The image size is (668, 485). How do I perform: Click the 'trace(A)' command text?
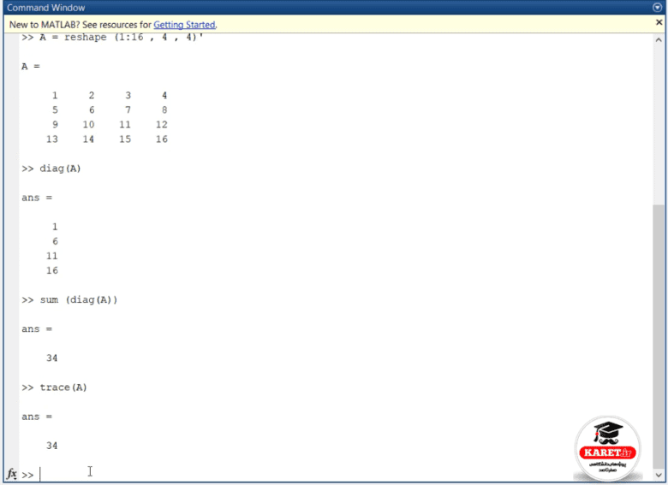click(63, 387)
